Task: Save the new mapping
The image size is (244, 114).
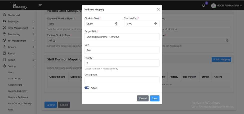Action: pyautogui.click(x=155, y=98)
